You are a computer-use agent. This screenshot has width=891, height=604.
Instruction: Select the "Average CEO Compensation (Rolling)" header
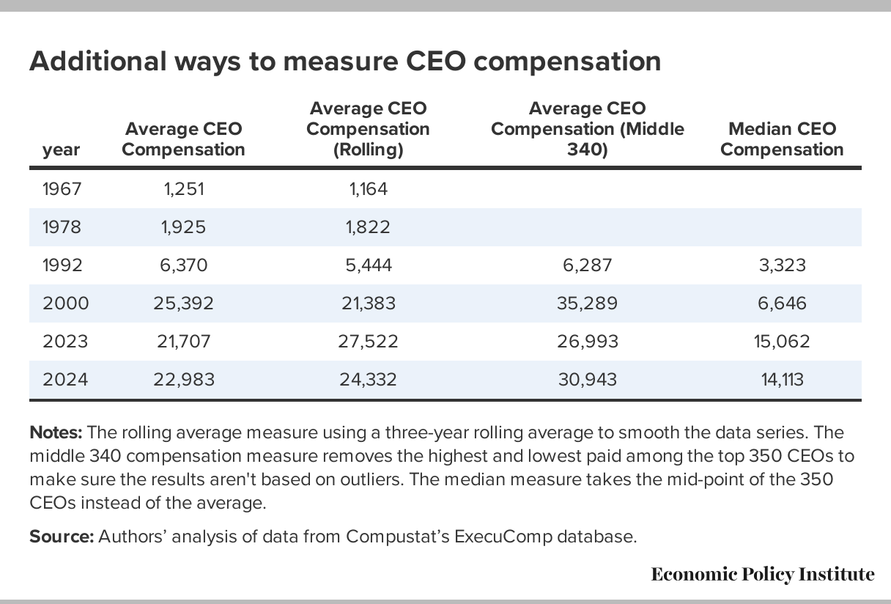(x=368, y=129)
